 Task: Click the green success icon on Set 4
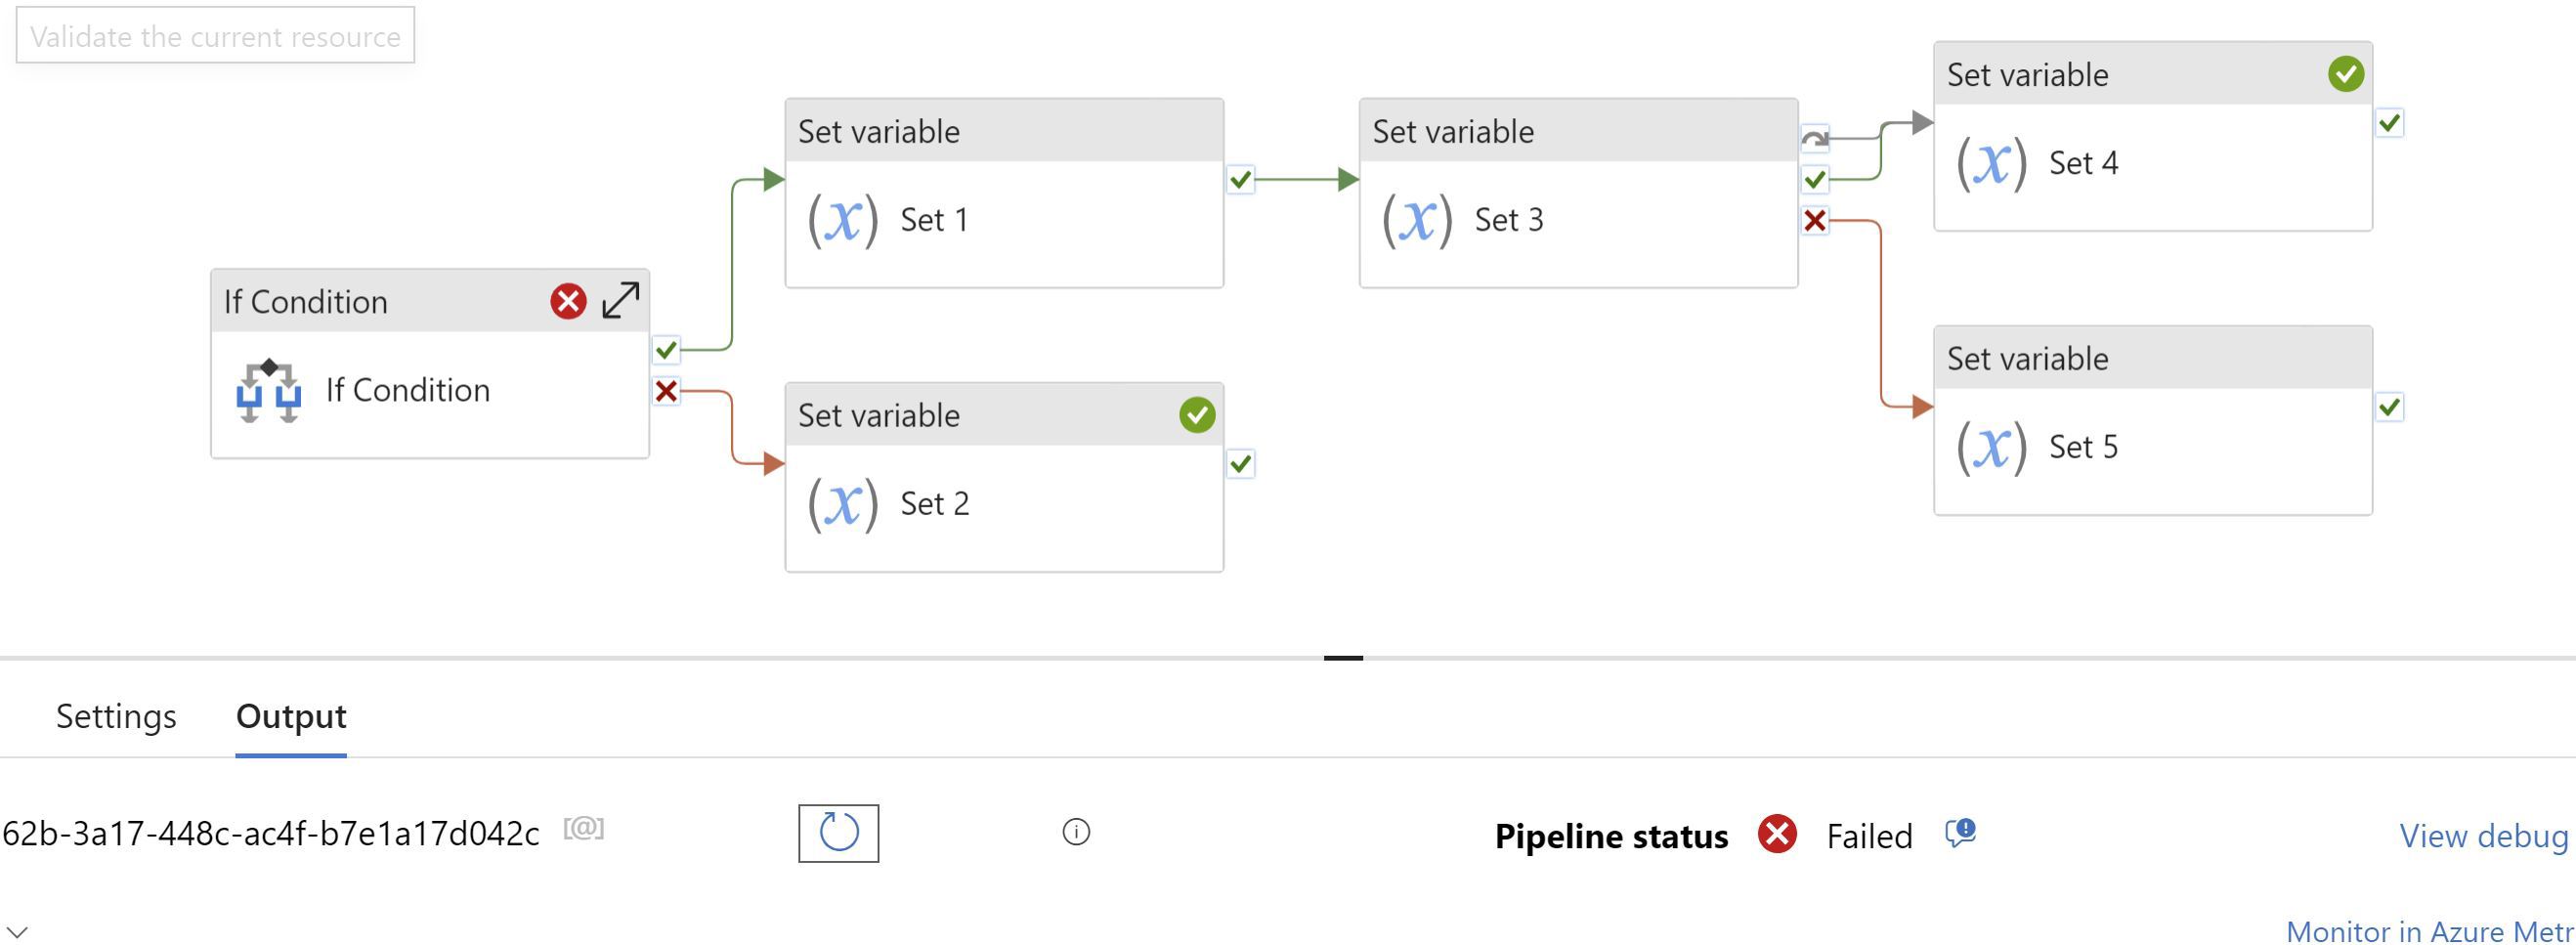(x=2345, y=74)
